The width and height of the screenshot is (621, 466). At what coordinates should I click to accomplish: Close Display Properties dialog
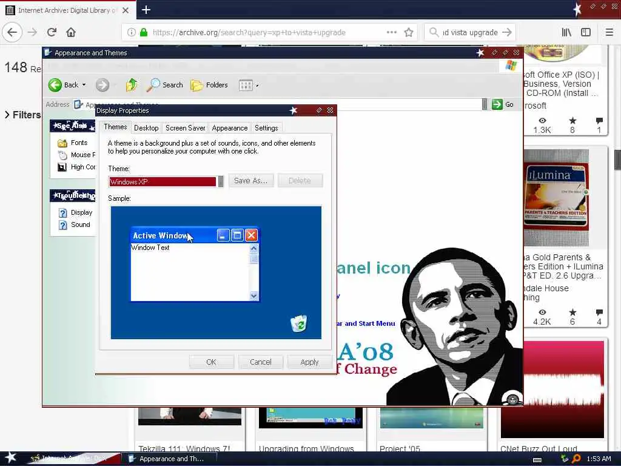pyautogui.click(x=330, y=110)
